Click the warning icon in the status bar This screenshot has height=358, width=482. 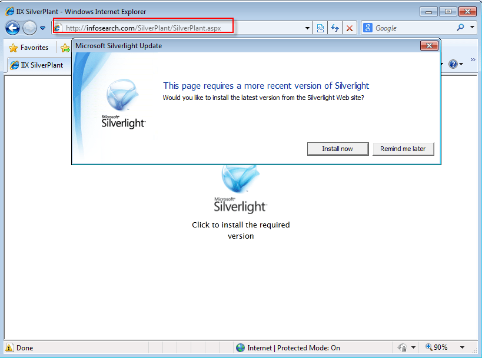coord(9,347)
